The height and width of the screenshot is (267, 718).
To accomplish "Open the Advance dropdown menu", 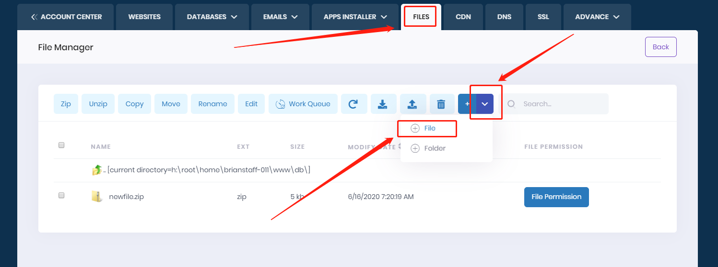I will pos(597,17).
